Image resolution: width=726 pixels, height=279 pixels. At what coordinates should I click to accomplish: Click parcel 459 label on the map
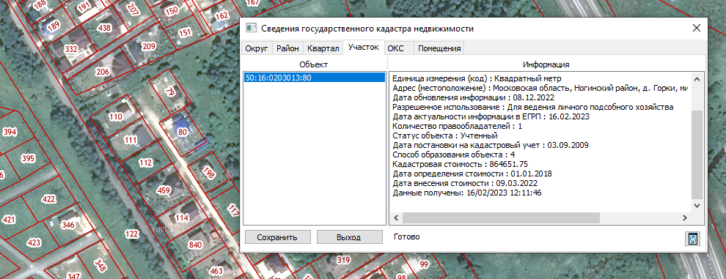pos(164,190)
